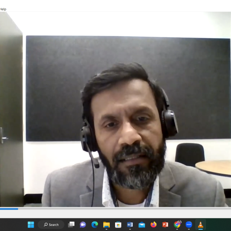Click the taskbar Search box

point(51,225)
